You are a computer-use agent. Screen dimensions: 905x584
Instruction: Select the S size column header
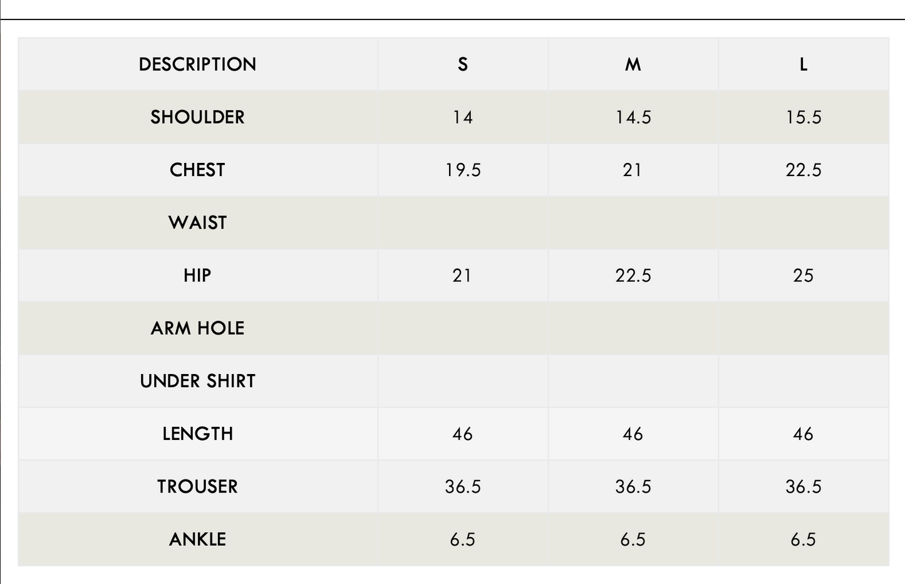tap(463, 64)
